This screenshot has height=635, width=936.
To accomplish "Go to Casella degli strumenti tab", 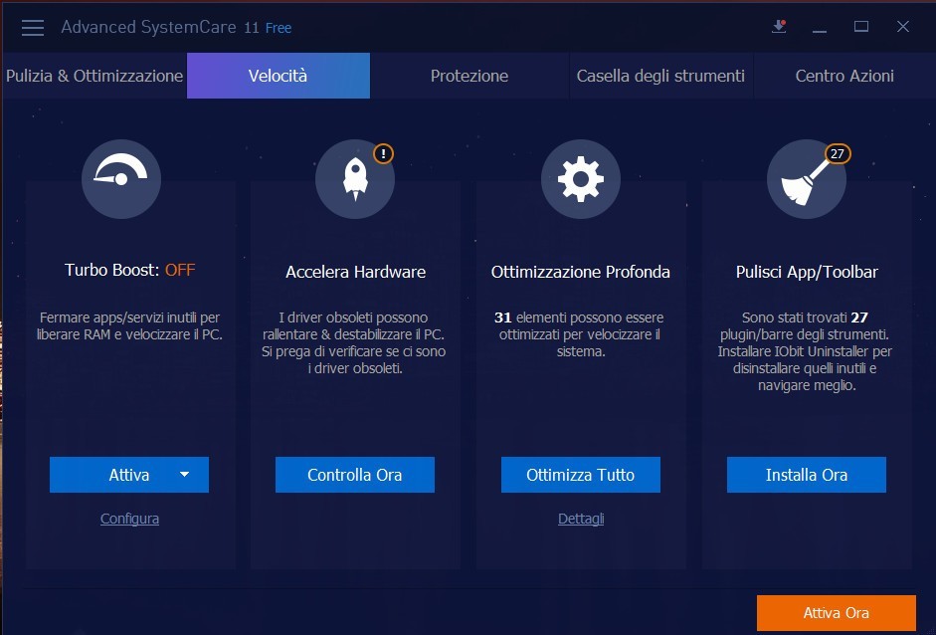I will 660,76.
